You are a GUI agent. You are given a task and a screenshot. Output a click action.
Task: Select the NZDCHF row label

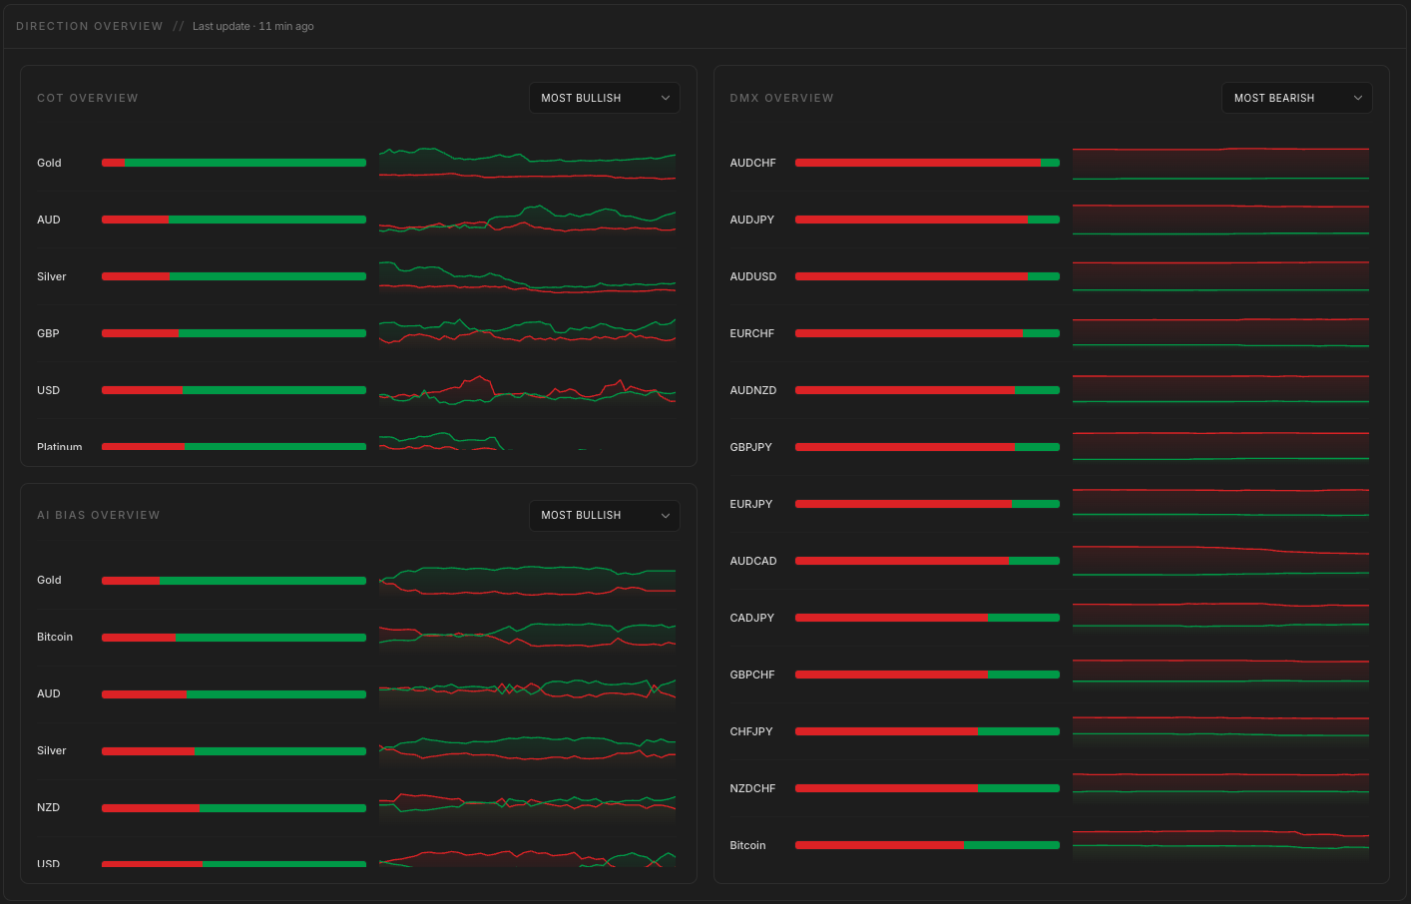pyautogui.click(x=752, y=788)
